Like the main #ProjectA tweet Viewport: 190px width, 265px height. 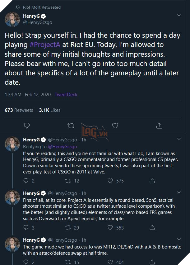[115, 125]
